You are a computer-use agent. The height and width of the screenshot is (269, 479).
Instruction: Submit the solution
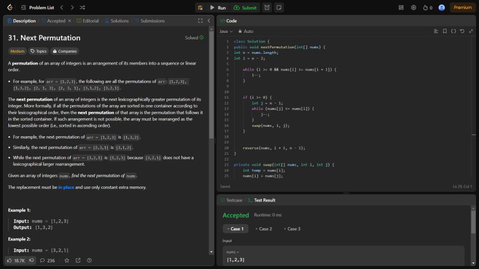[x=245, y=8]
